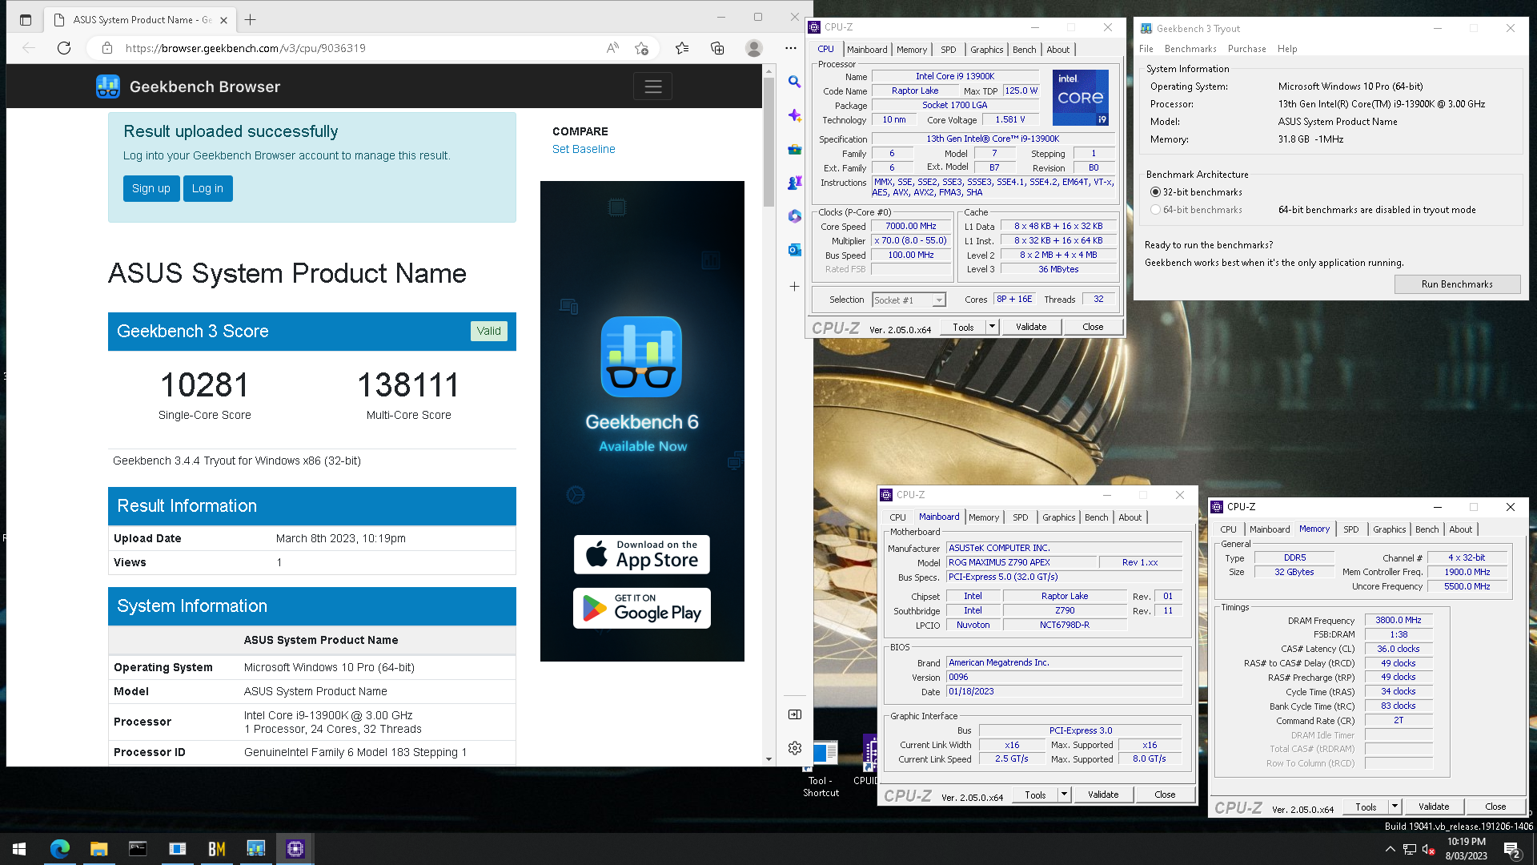Open Windows Start menu

[19, 849]
